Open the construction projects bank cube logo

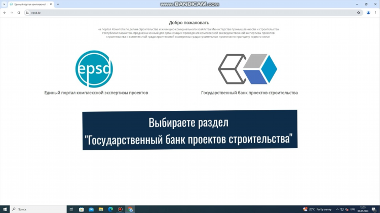[248, 69]
